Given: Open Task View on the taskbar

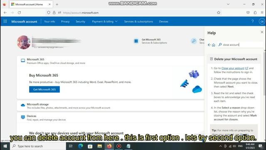Looking at the screenshot, I should [x=71, y=146].
